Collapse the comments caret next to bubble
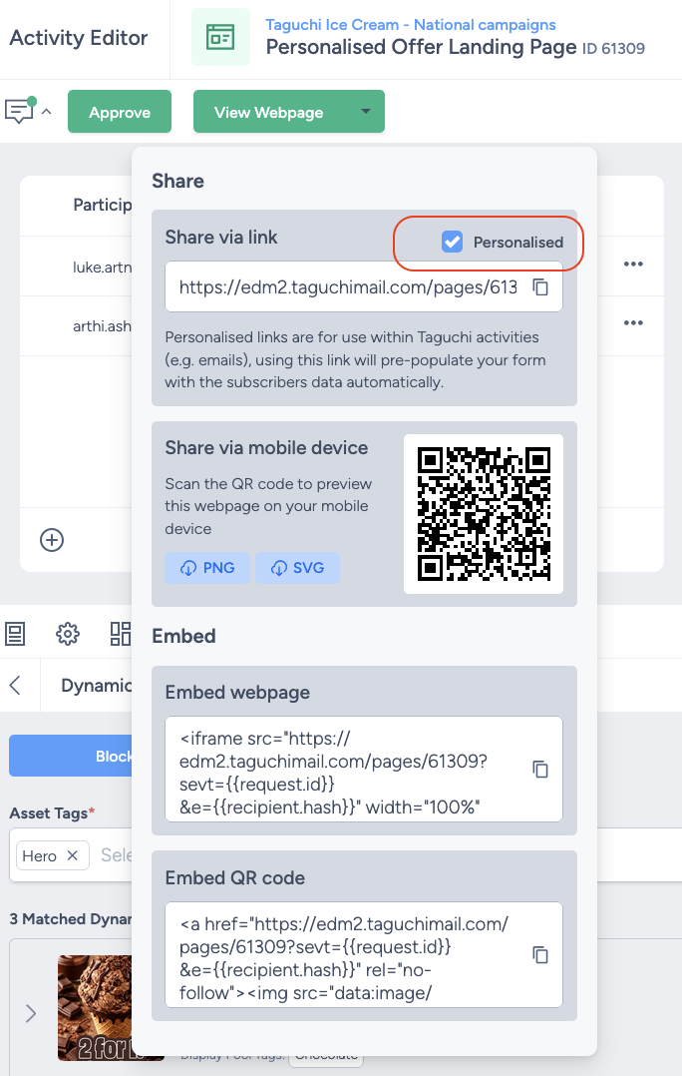 47,111
